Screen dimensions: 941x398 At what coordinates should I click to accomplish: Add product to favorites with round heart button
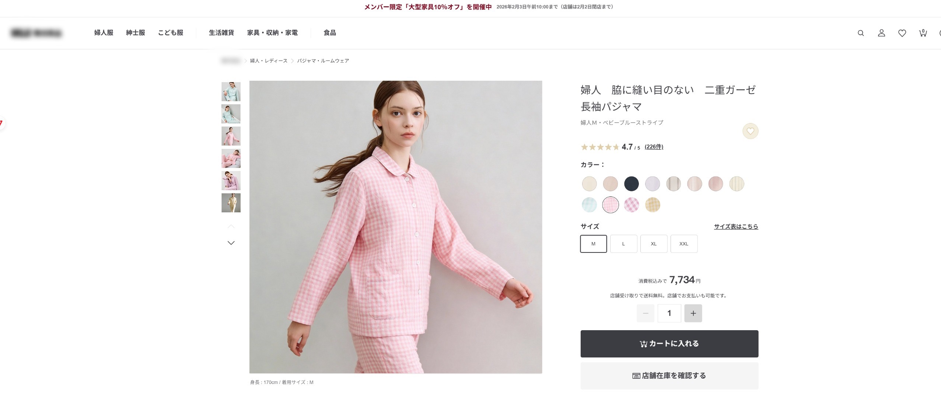click(x=750, y=131)
